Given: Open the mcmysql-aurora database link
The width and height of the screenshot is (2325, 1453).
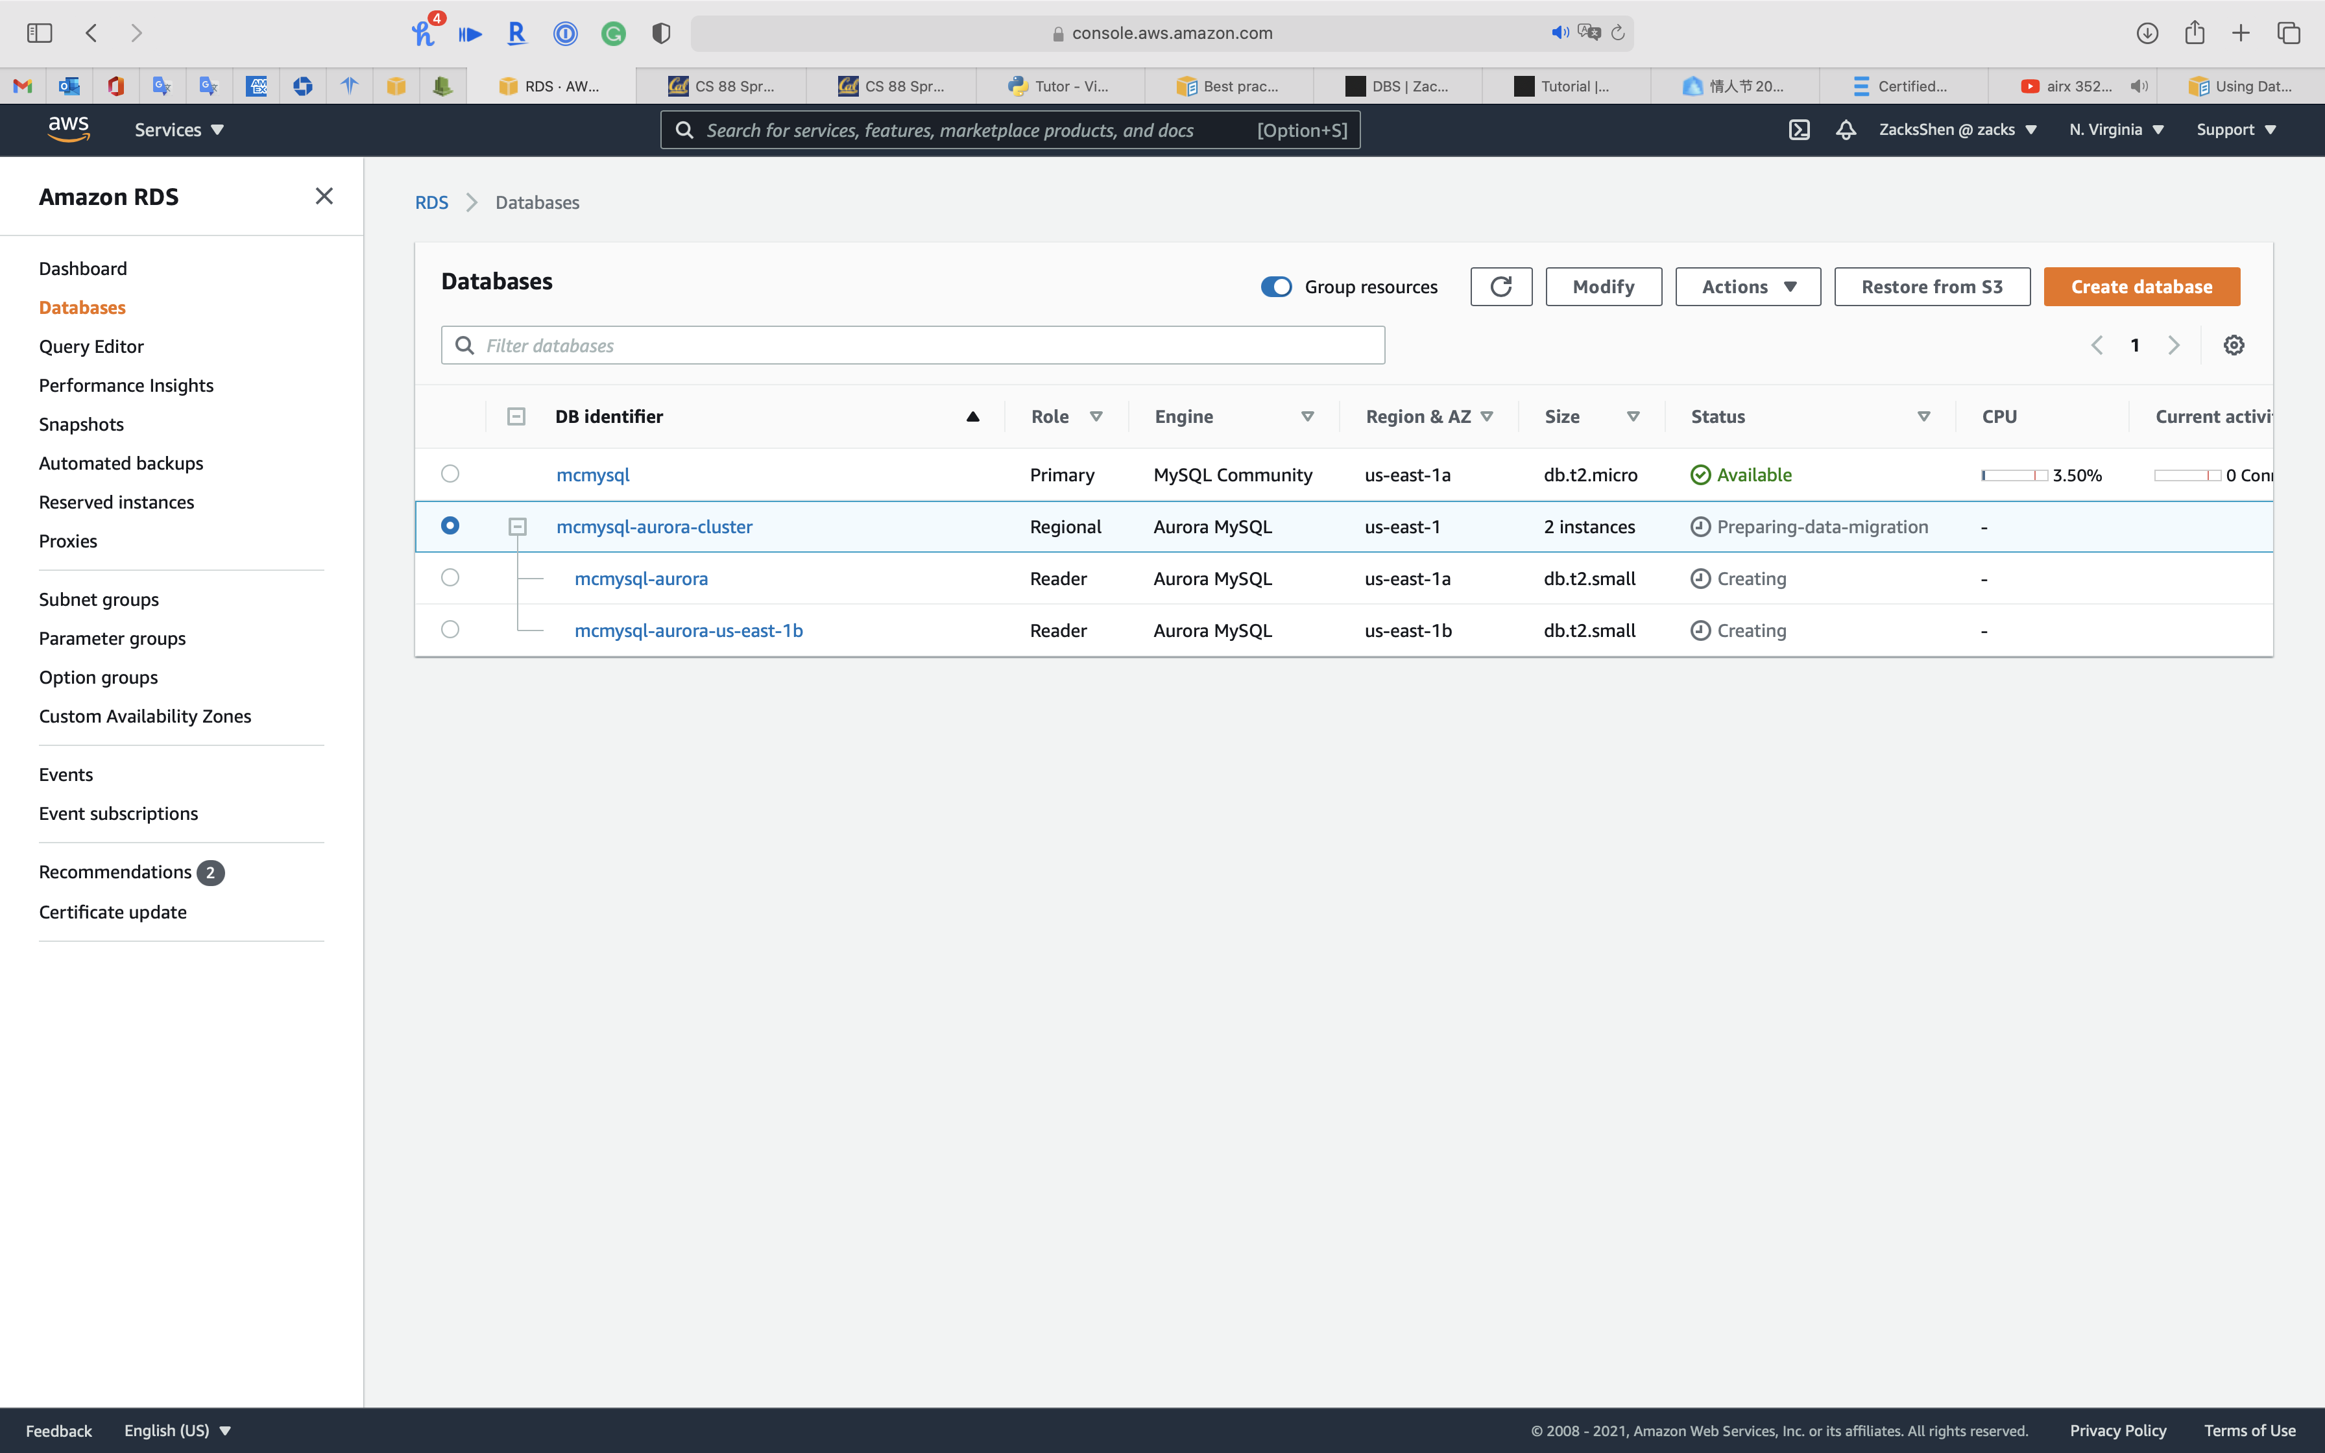Looking at the screenshot, I should click(x=641, y=579).
